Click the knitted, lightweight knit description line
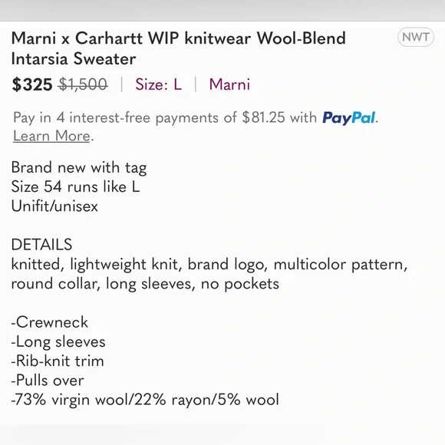Image resolution: width=445 pixels, height=445 pixels. 209,265
